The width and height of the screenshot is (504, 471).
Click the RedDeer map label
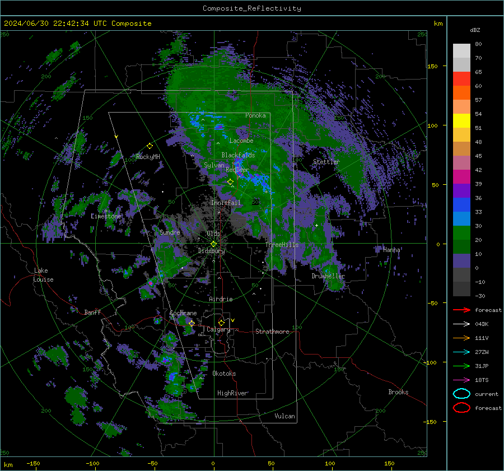(x=237, y=170)
